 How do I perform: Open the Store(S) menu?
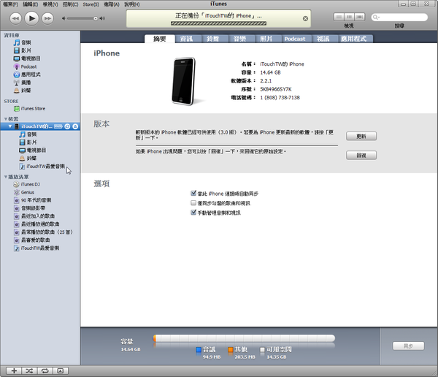(91, 4)
